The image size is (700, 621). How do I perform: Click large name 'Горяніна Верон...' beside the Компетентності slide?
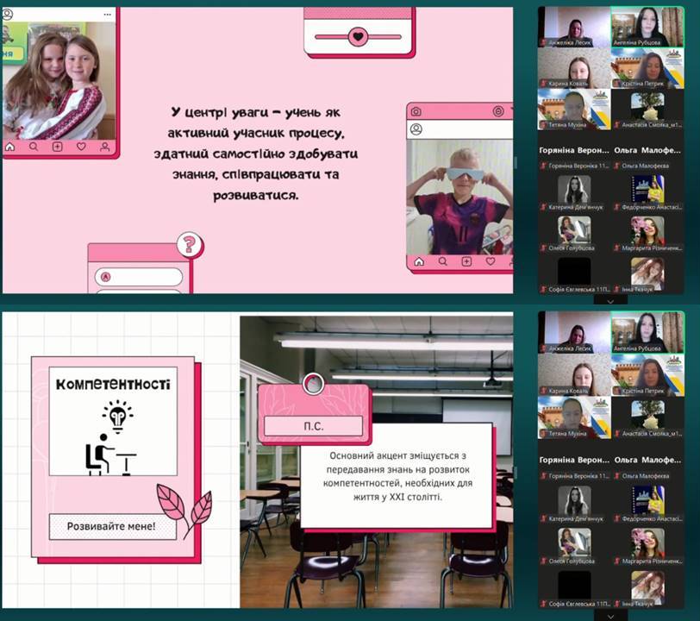[x=574, y=461]
